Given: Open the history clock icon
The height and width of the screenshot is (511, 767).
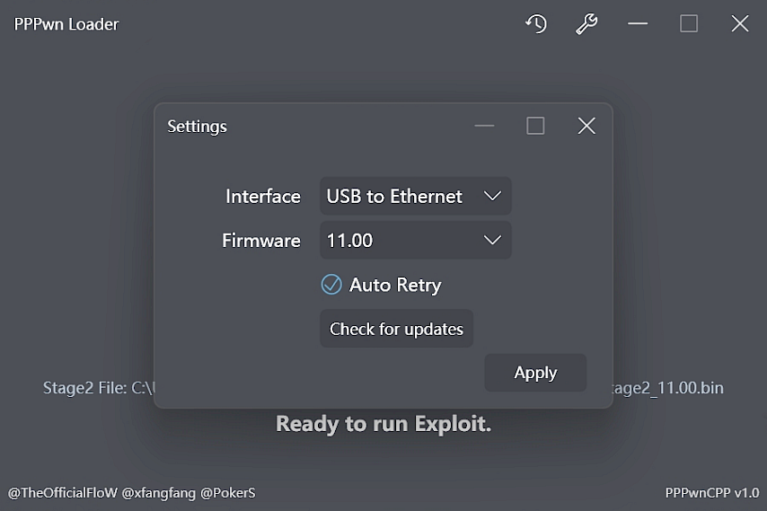Looking at the screenshot, I should pyautogui.click(x=536, y=23).
